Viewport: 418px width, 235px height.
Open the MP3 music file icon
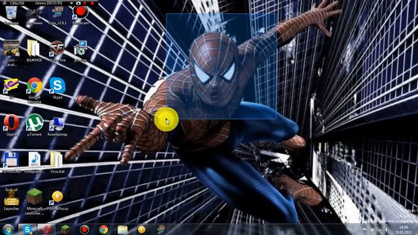[x=35, y=163]
